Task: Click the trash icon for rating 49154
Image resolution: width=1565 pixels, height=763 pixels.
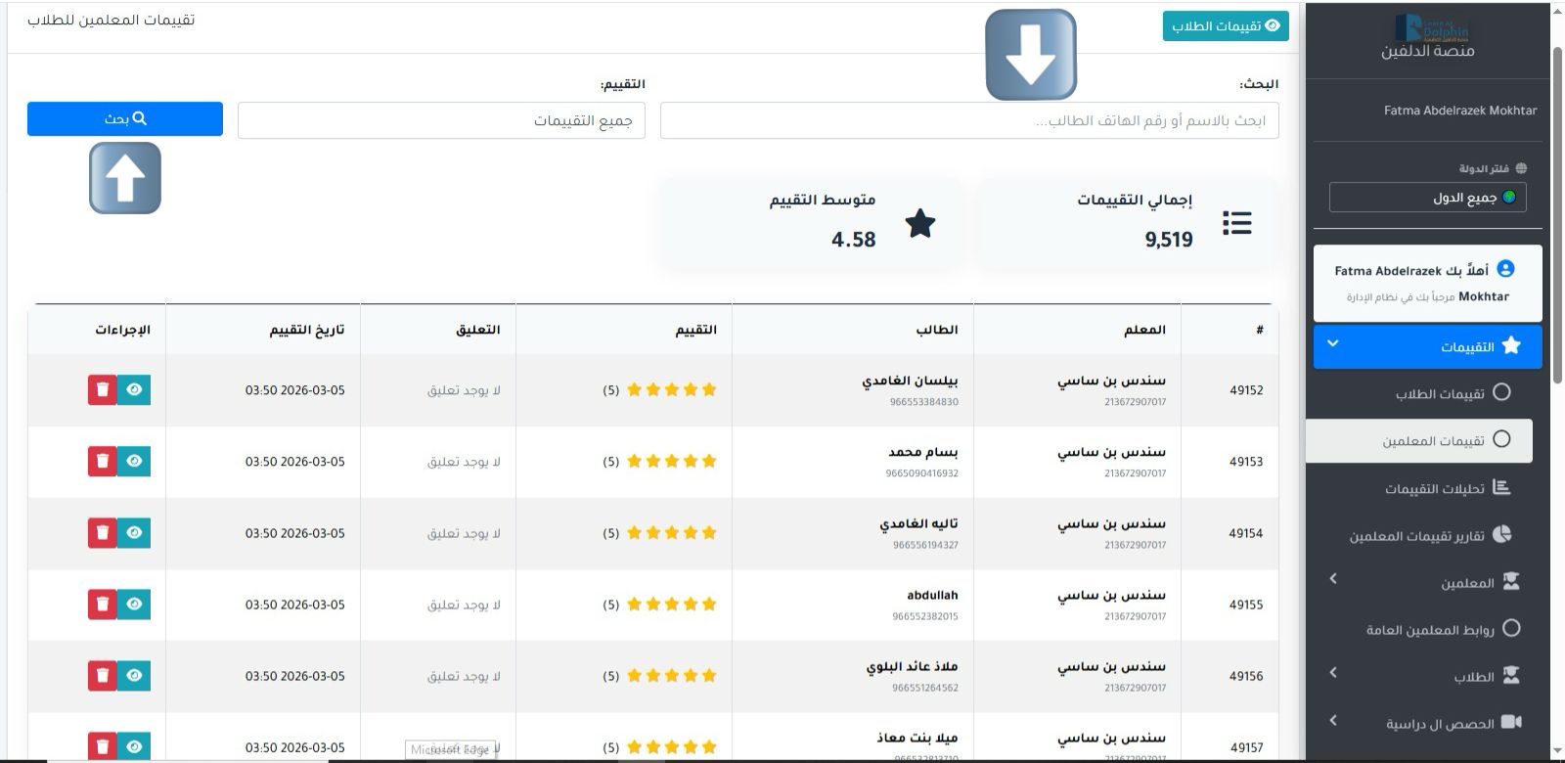Action: click(x=102, y=532)
